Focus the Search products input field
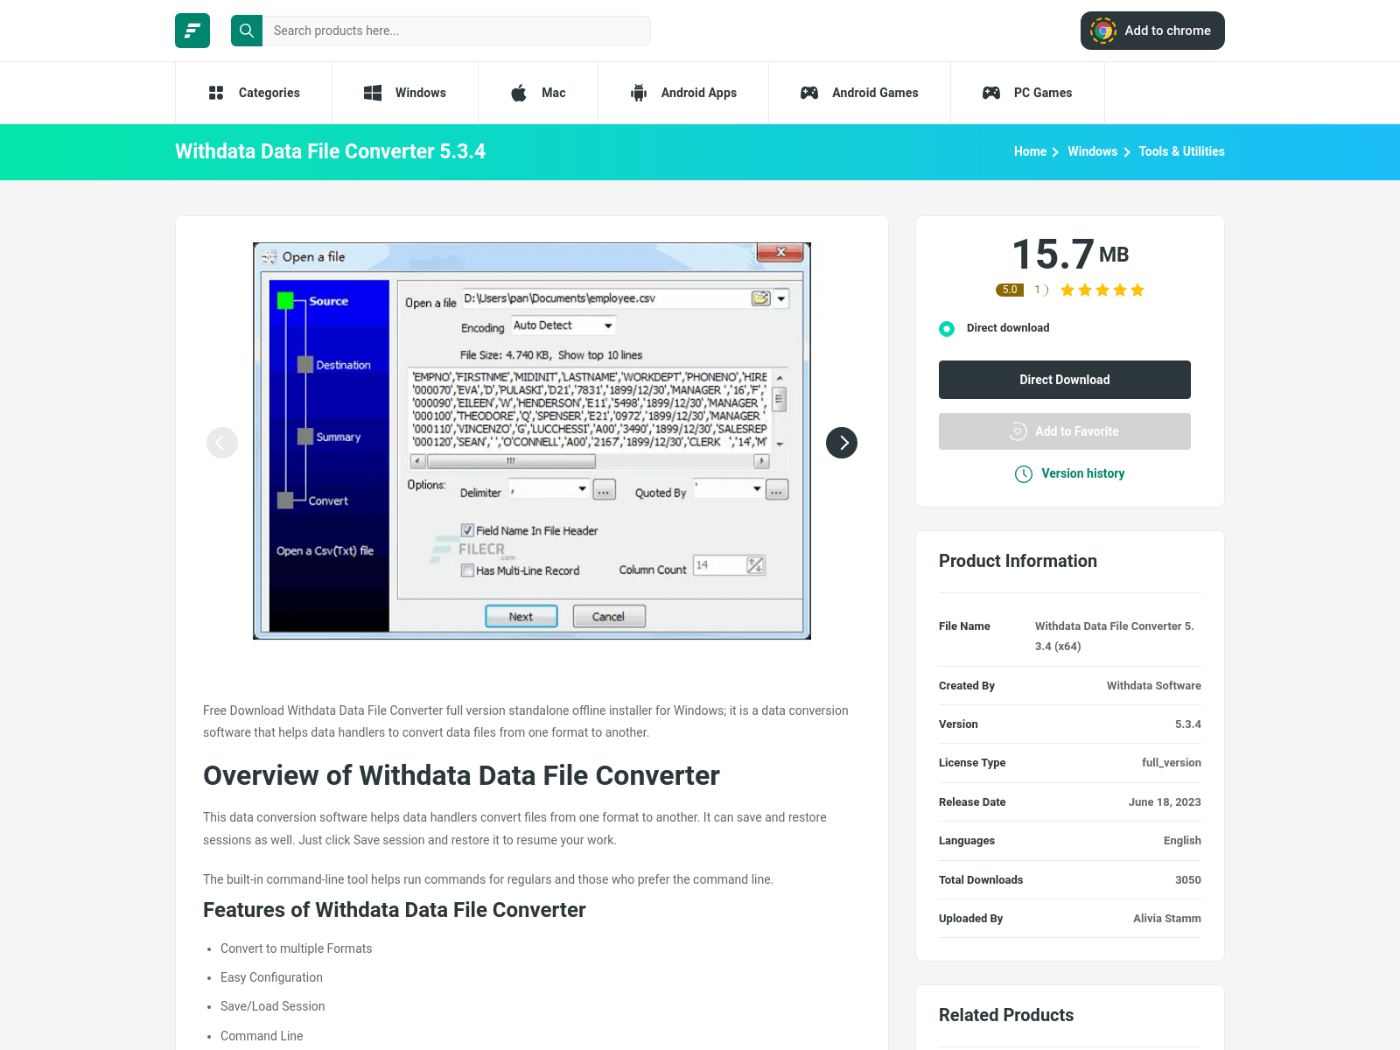Screen dimensions: 1400x1050 pyautogui.click(x=457, y=31)
